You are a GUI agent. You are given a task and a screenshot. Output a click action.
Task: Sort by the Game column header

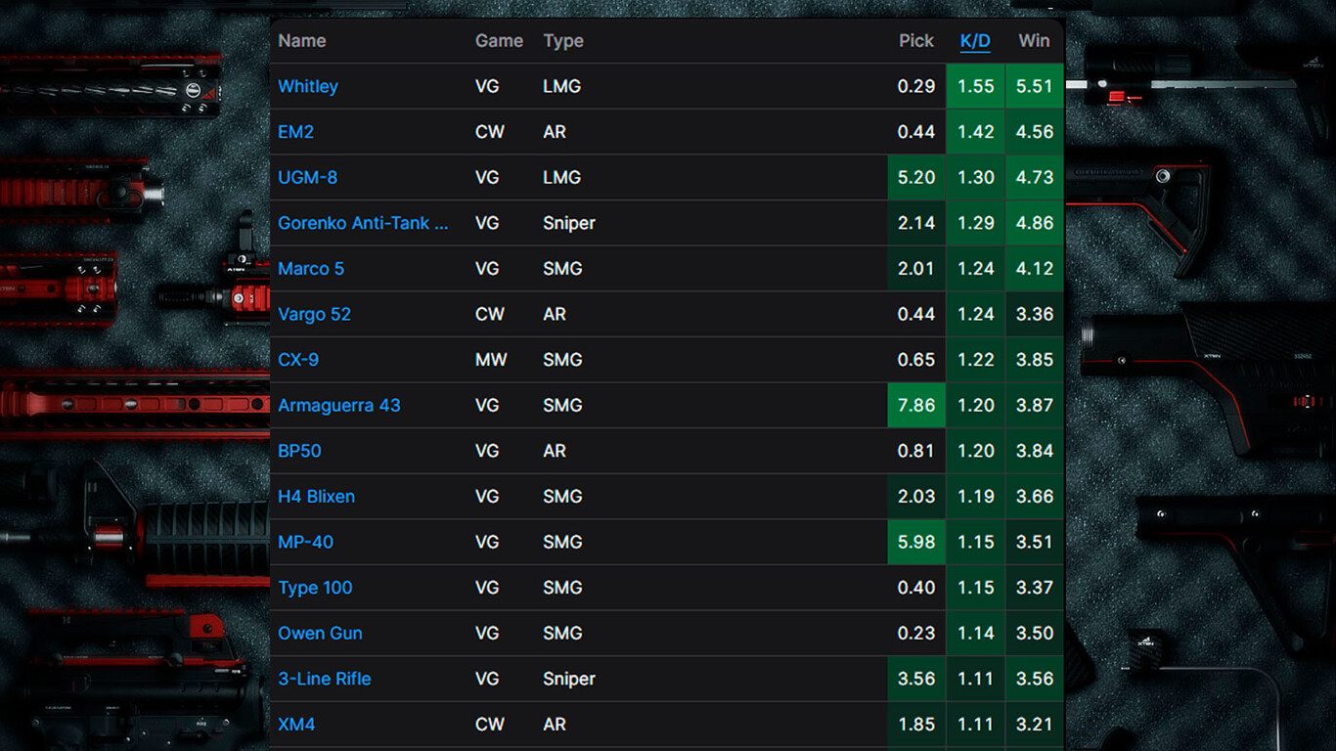tap(499, 41)
